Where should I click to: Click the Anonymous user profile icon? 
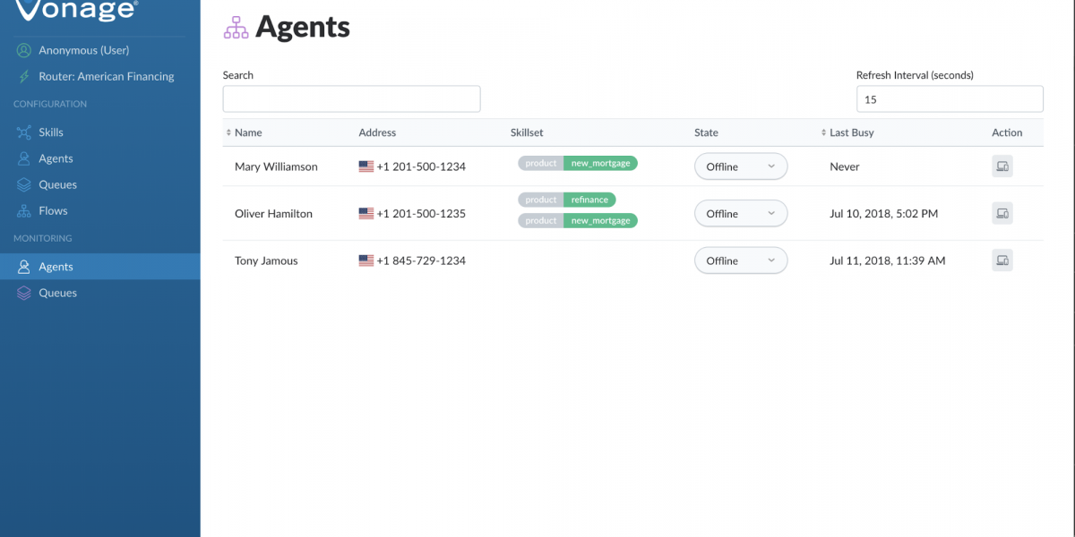pyautogui.click(x=23, y=51)
